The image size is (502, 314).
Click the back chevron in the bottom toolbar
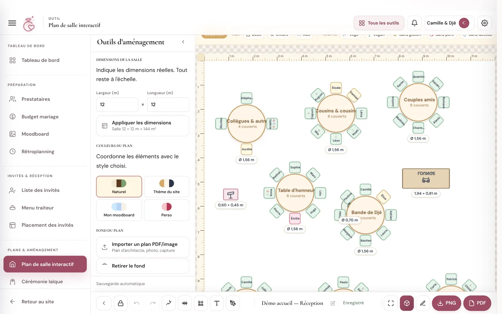tap(104, 303)
